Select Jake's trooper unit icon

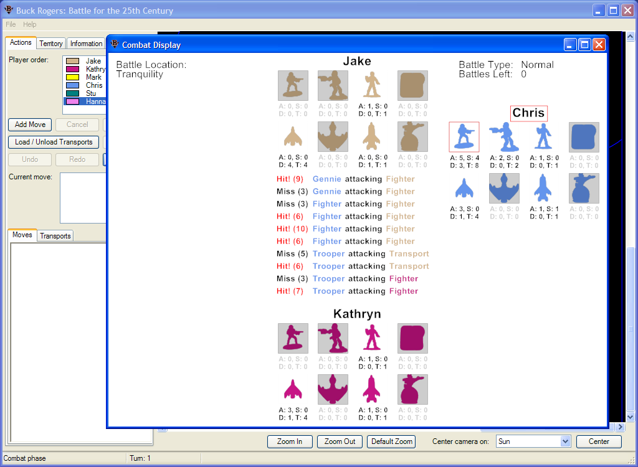(293, 85)
